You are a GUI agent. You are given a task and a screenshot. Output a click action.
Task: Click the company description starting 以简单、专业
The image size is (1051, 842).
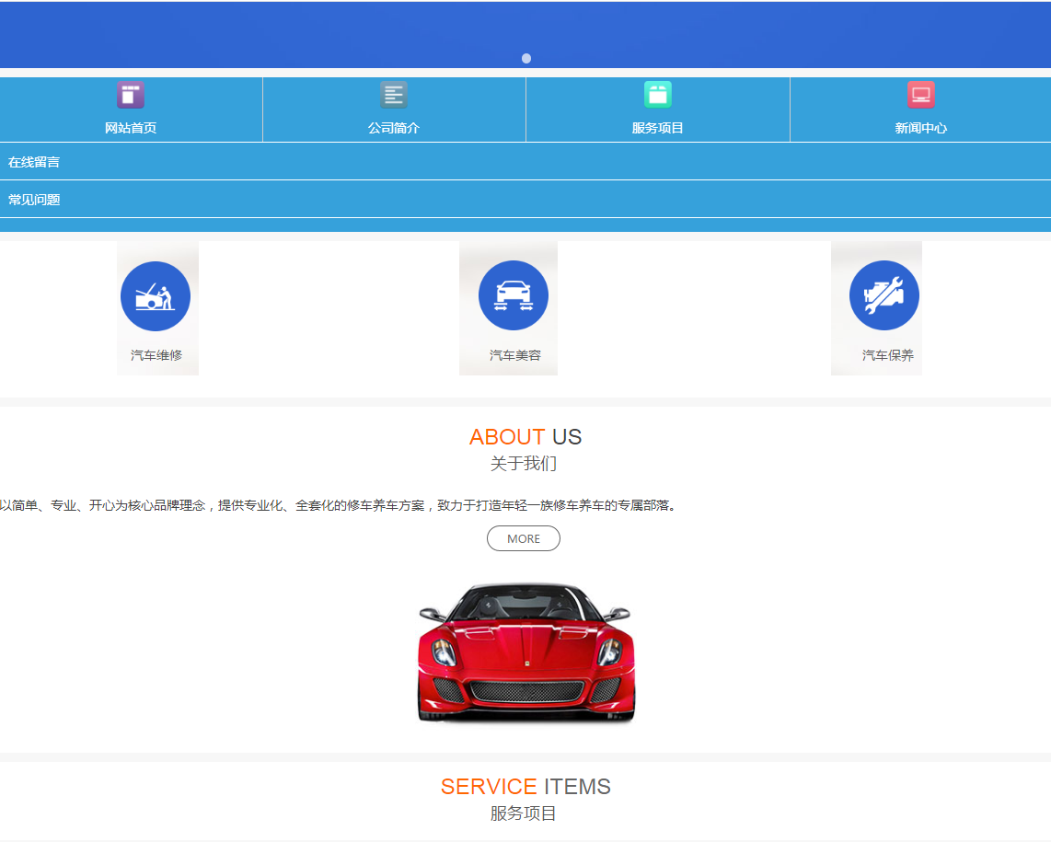[x=338, y=505]
